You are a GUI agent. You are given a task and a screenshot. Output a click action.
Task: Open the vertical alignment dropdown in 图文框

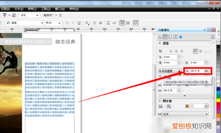tap(206, 106)
